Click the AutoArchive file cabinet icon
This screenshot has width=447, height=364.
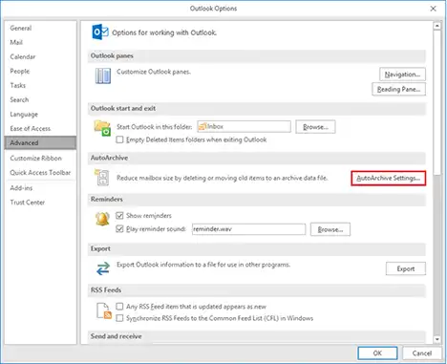pyautogui.click(x=102, y=177)
